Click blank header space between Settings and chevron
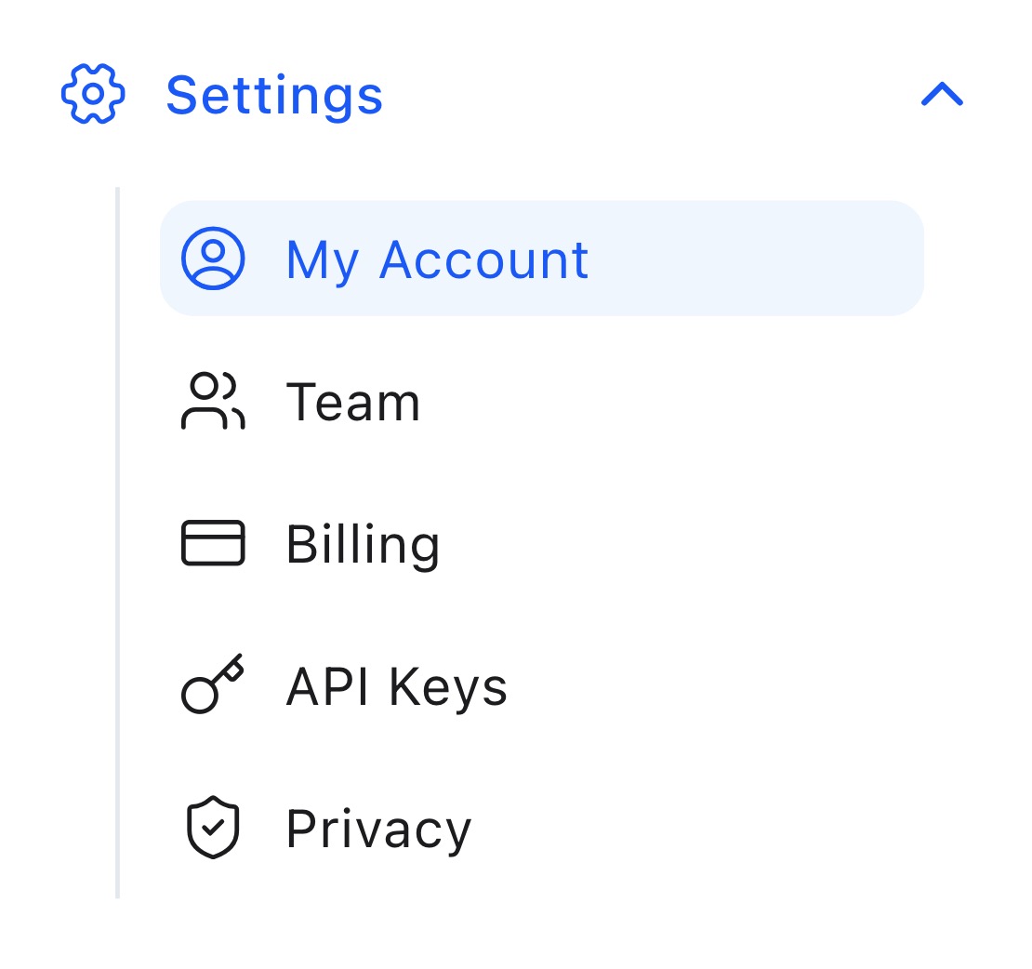 coord(651,95)
